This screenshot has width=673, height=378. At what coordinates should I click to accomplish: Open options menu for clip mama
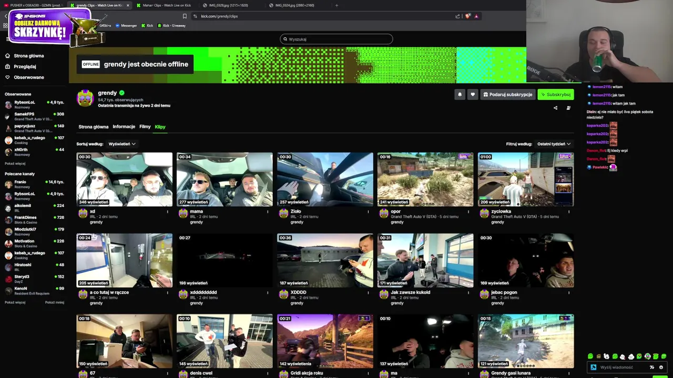(268, 212)
